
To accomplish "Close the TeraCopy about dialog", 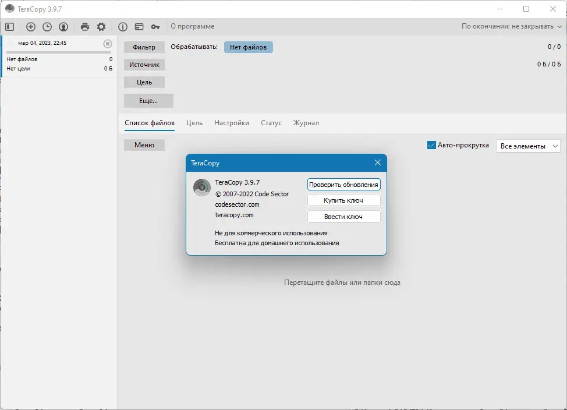I will [378, 163].
